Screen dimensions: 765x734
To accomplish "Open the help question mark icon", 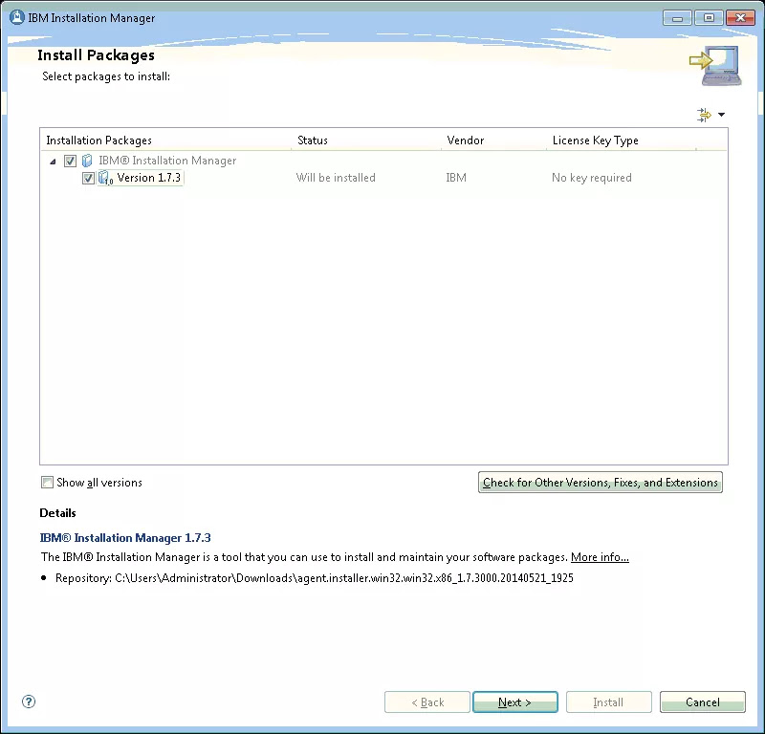I will tap(29, 702).
